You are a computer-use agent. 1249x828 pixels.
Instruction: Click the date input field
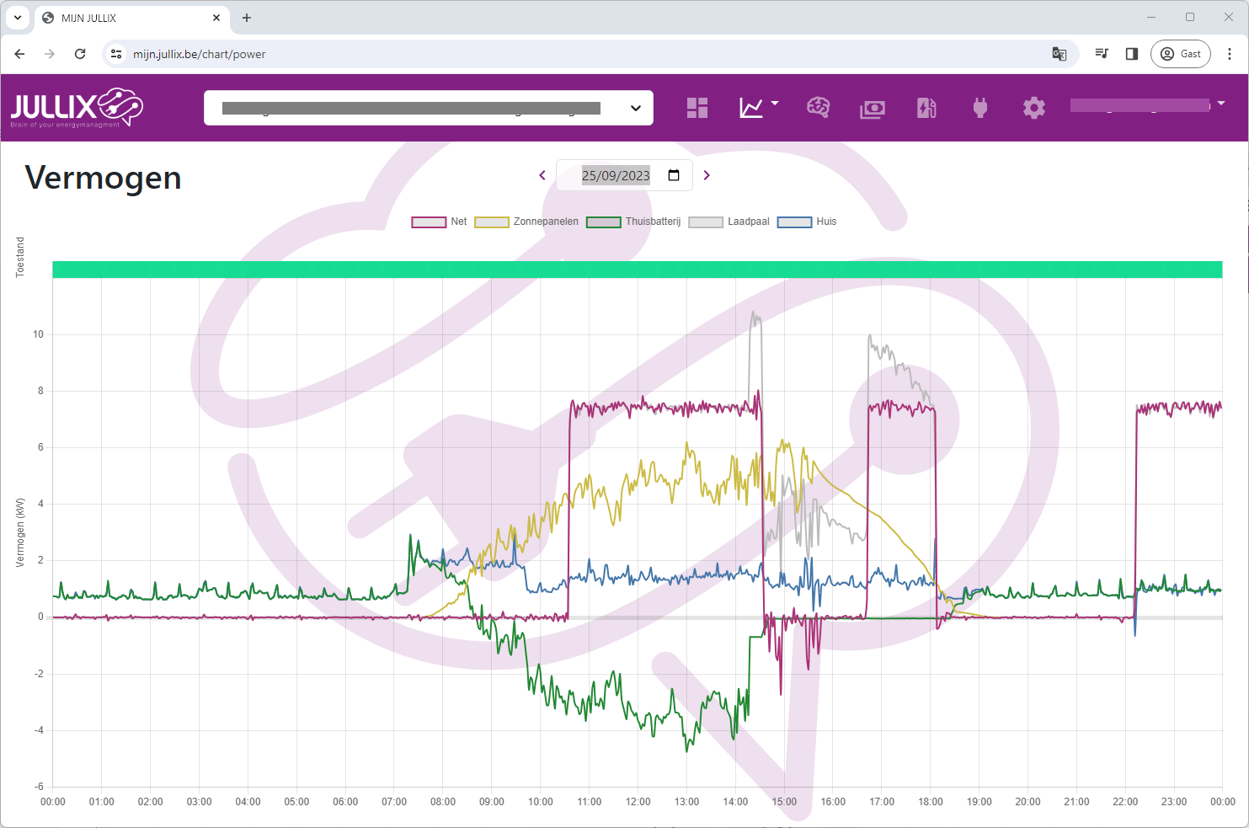click(616, 175)
